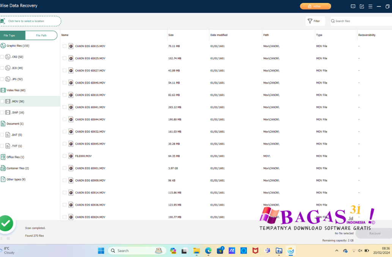Select file name CANON EOS 6D036.MOV
Viewport: 392px width, 257px height.
click(90, 205)
